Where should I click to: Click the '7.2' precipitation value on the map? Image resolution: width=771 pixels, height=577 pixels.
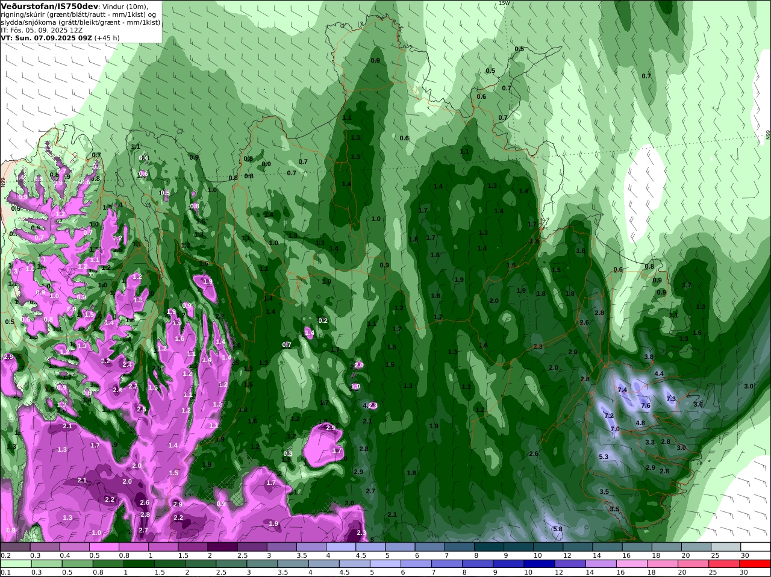click(609, 416)
